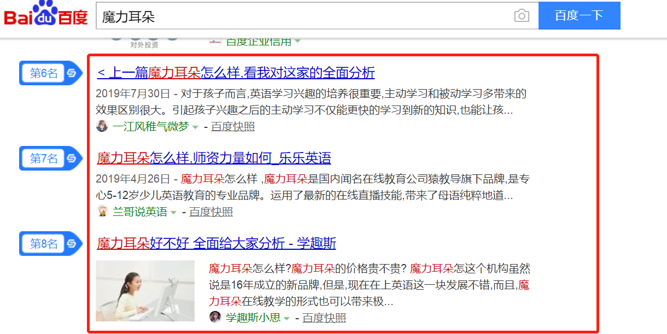Click avatar icon of 兰哥说英语

(102, 211)
